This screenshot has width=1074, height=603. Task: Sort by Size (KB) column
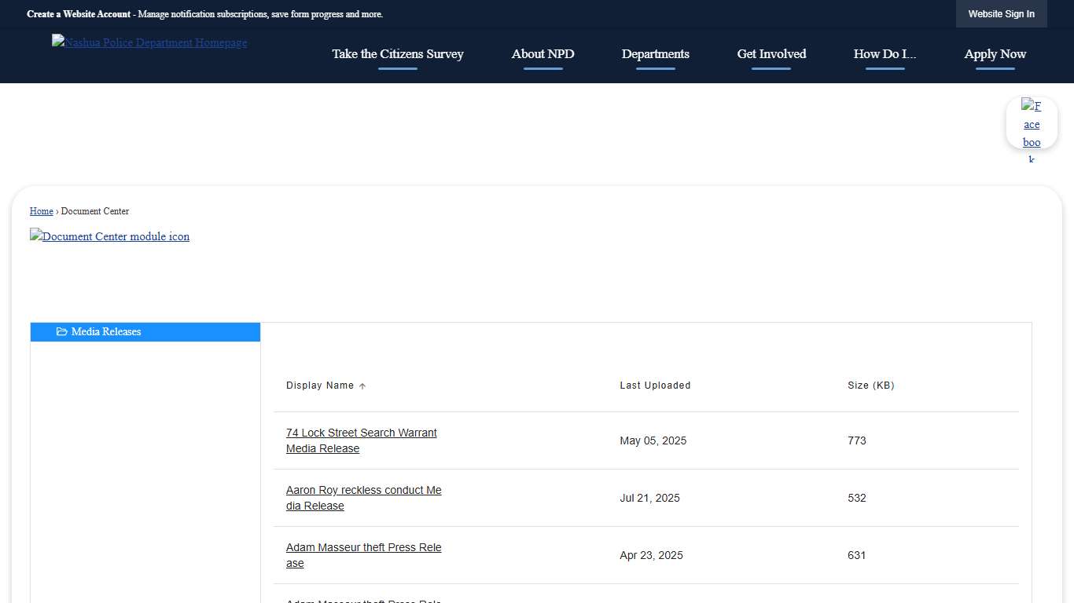(870, 386)
